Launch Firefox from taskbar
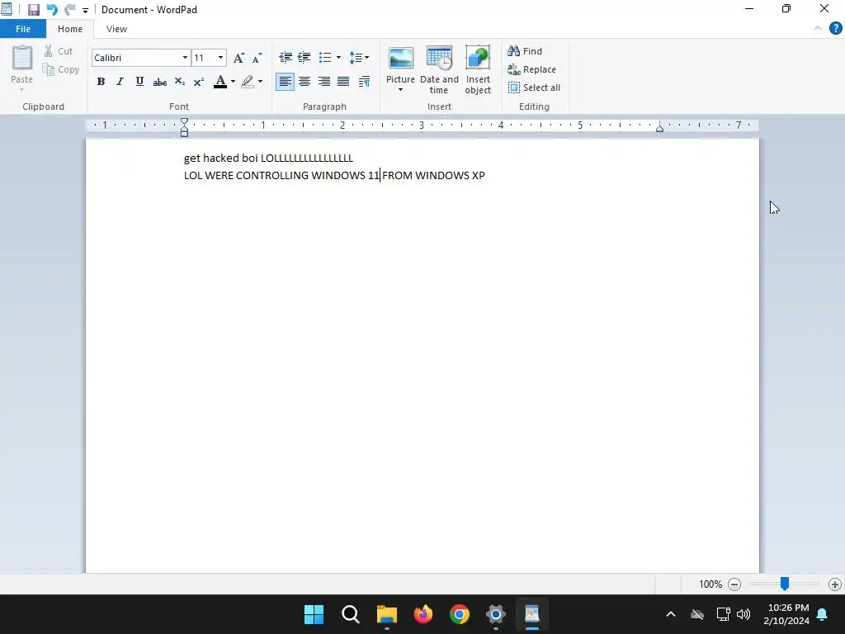 pos(423,614)
